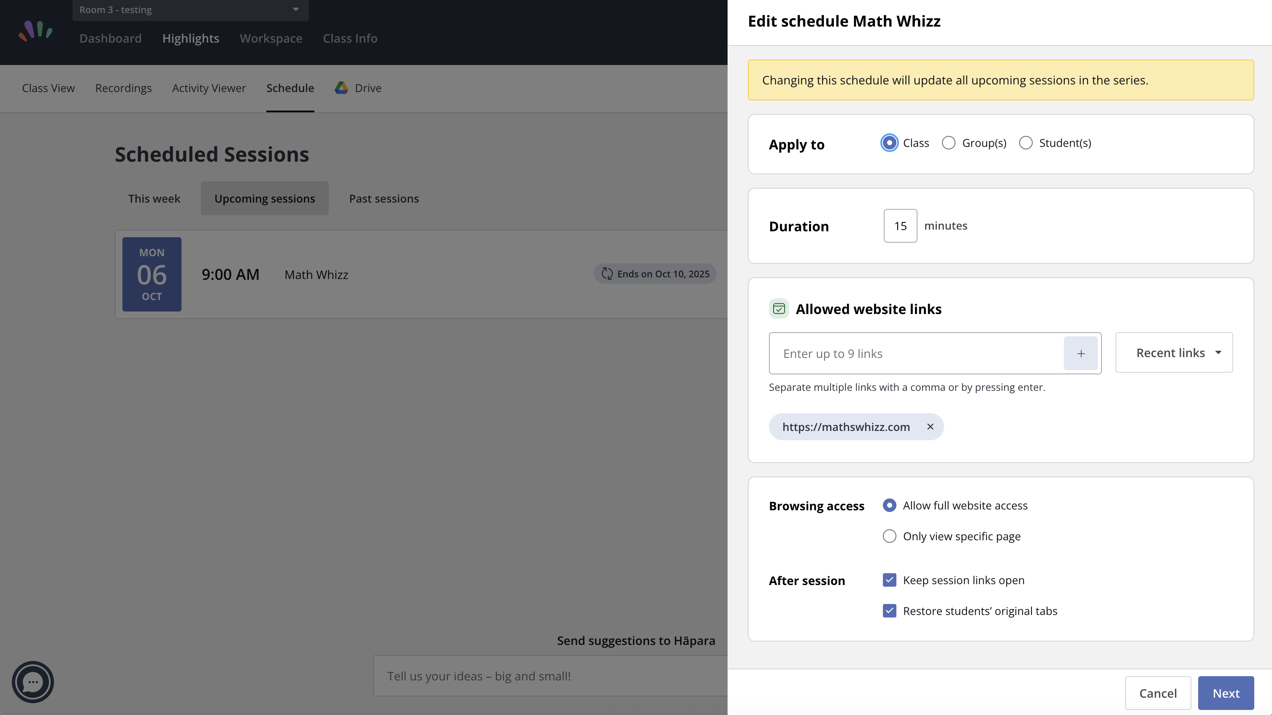Choose Allow full website access
Viewport: 1272px width, 715px height.
tap(889, 505)
